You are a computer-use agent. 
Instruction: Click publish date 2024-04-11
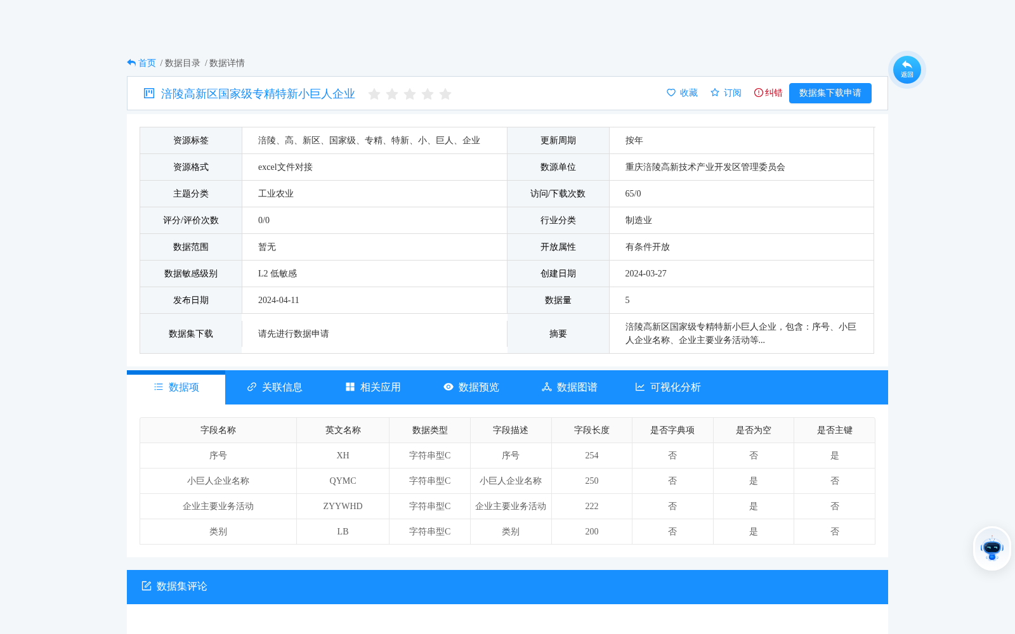coord(278,300)
